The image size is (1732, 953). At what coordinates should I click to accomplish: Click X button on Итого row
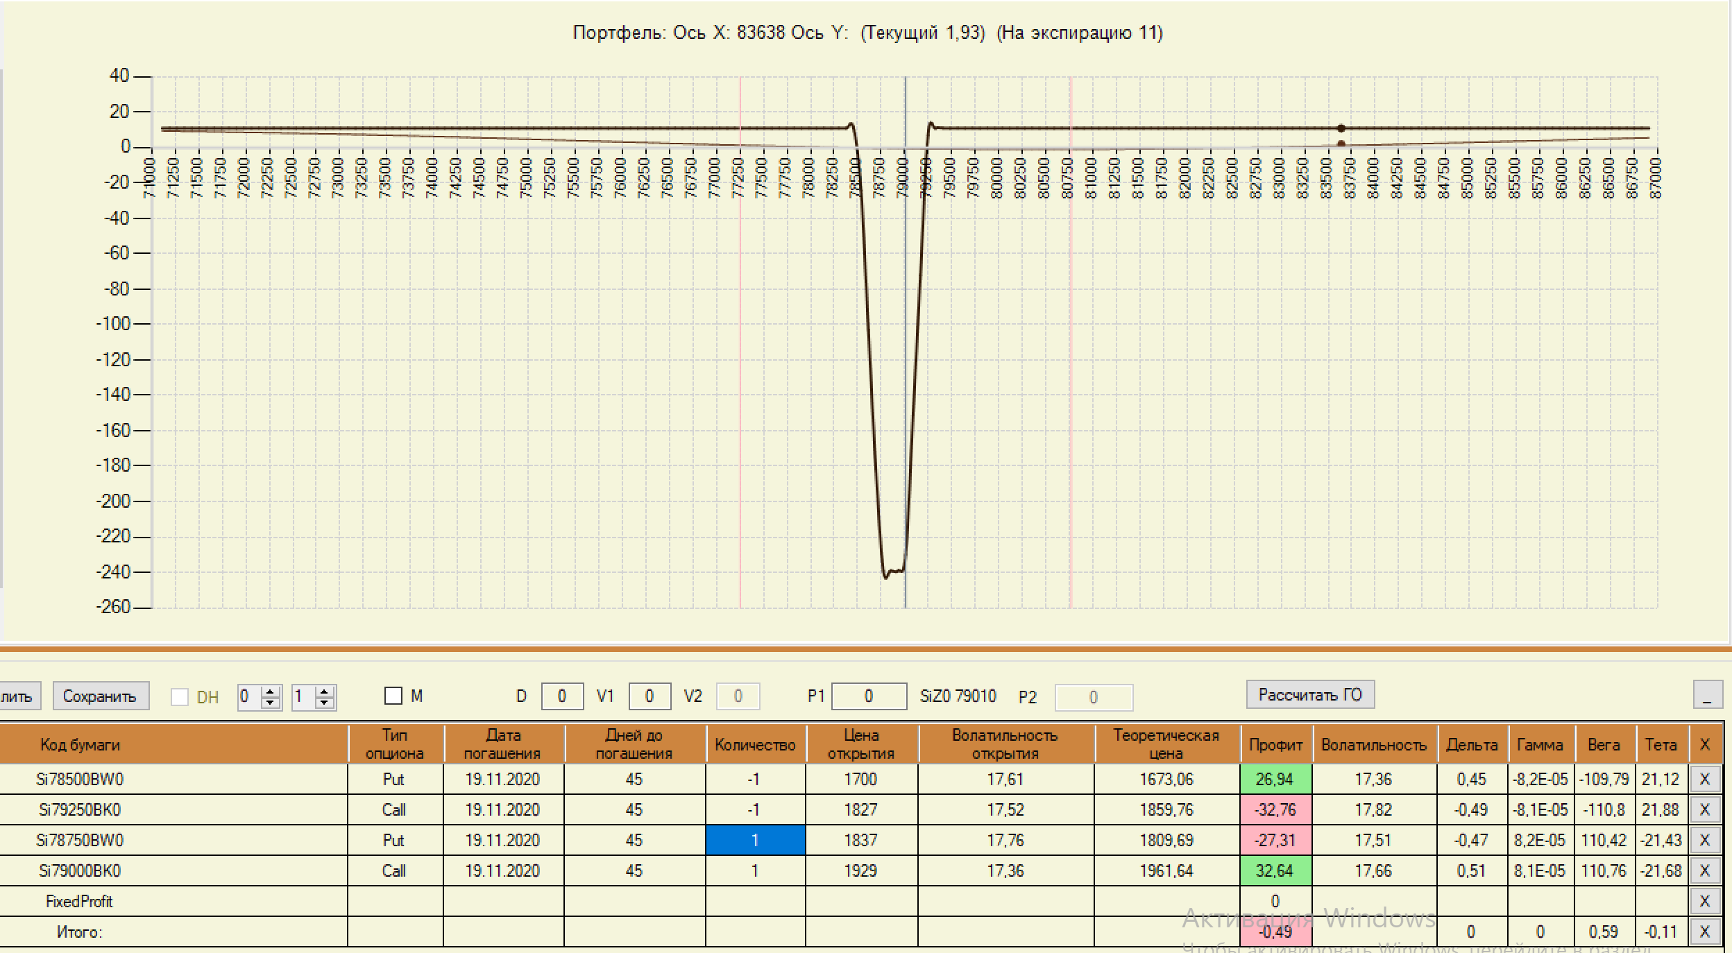[1704, 932]
